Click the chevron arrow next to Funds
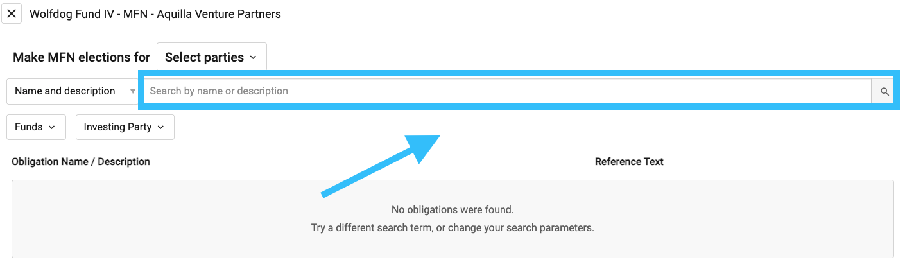Viewport: 914px width, 271px height. coord(53,127)
